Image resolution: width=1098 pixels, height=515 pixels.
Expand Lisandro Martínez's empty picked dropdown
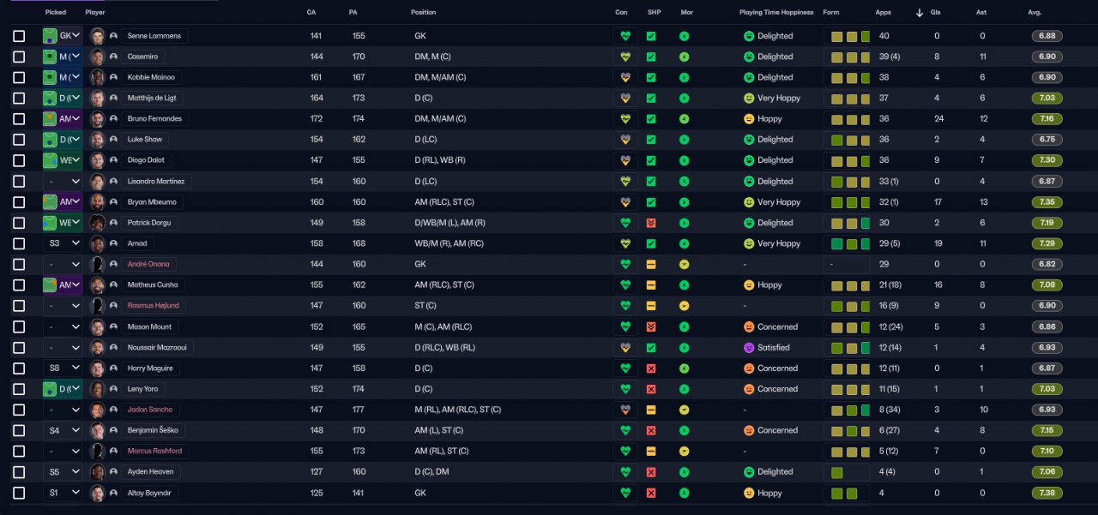click(63, 182)
